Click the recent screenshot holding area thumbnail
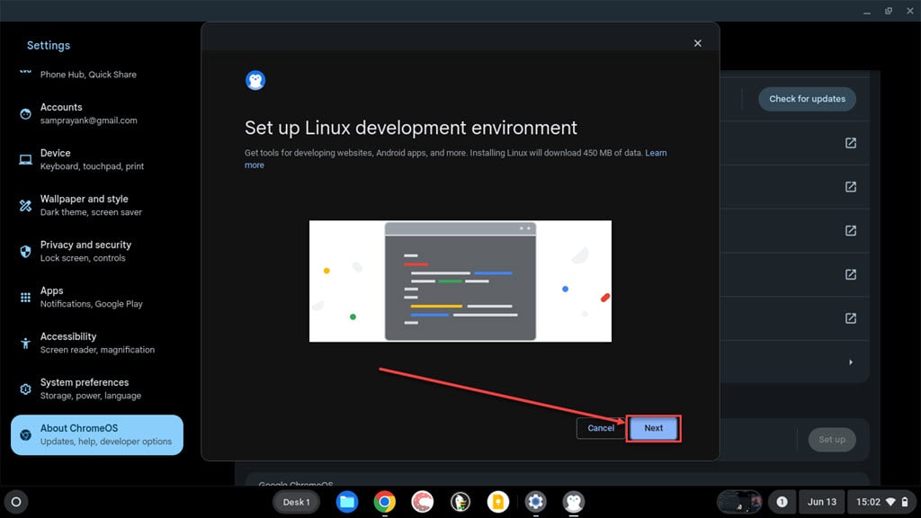This screenshot has width=921, height=518. (739, 502)
